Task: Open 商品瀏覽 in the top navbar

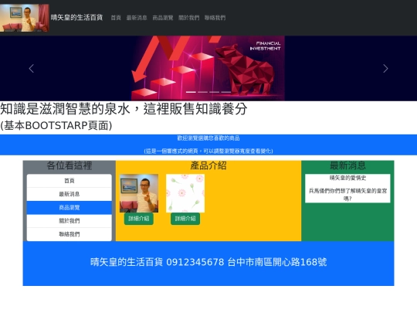Action: tap(163, 18)
